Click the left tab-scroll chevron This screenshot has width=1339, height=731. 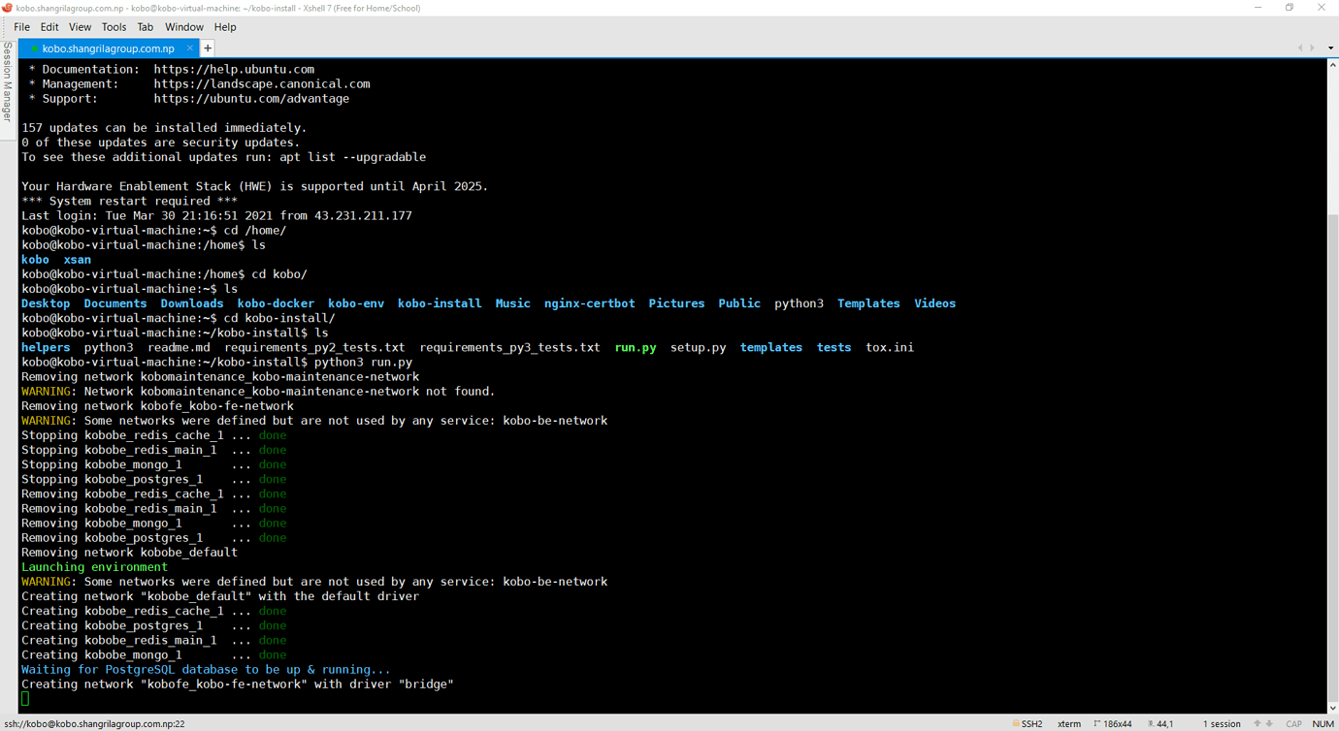coord(1299,47)
